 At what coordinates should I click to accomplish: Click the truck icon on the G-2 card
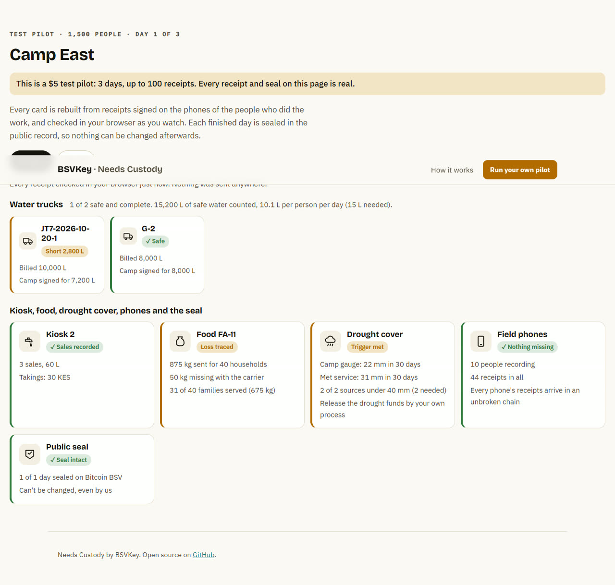tap(128, 236)
